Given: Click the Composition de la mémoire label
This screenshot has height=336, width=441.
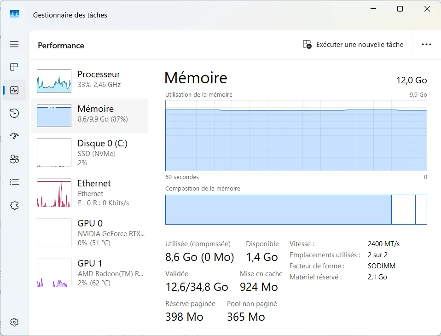Looking at the screenshot, I should [x=203, y=189].
